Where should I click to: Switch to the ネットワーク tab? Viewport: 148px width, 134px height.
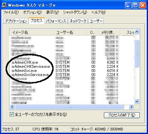coord(78,21)
